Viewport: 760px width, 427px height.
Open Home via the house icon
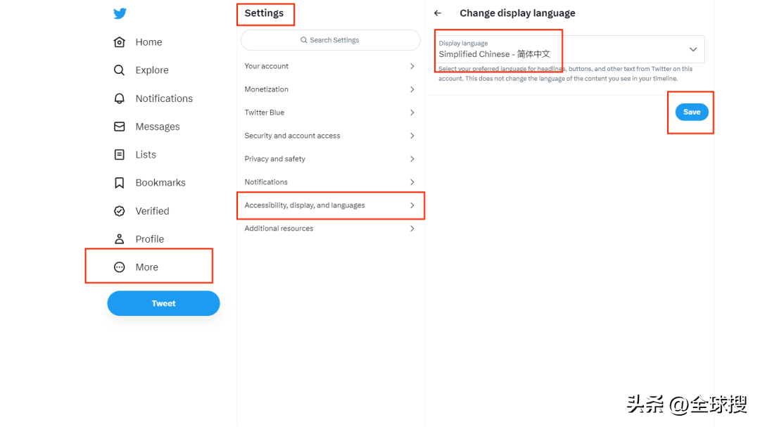[x=120, y=42]
